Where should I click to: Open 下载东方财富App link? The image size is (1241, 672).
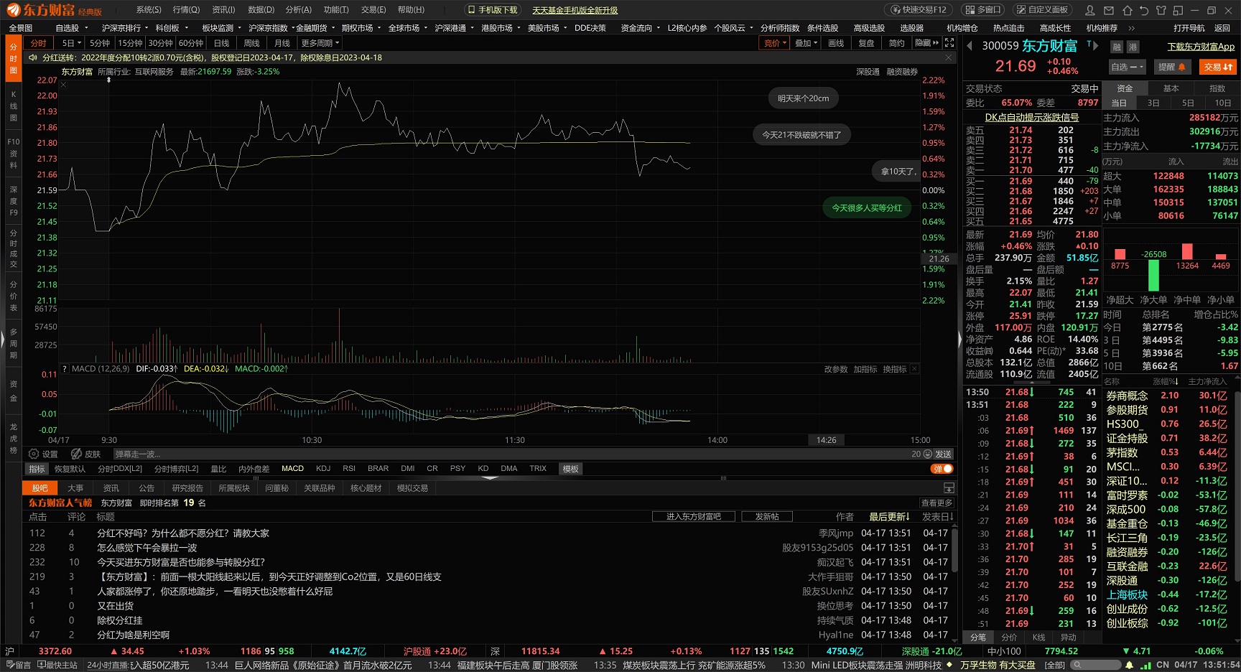1201,47
